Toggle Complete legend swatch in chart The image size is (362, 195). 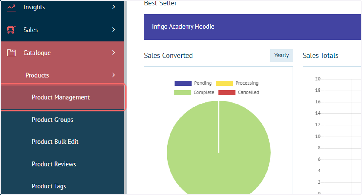[183, 93]
